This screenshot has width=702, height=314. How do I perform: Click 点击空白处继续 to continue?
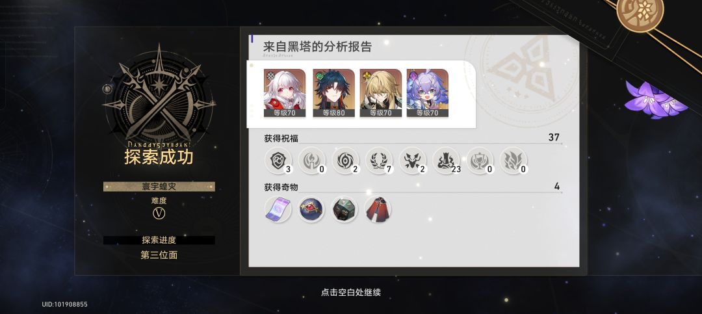(x=350, y=293)
